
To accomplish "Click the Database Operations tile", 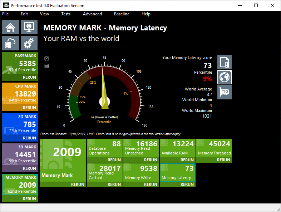I will click(104, 148).
